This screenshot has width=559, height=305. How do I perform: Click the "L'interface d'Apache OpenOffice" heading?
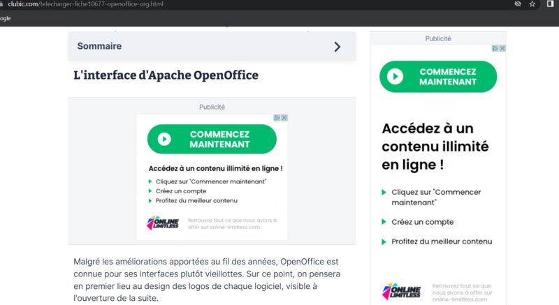[166, 75]
